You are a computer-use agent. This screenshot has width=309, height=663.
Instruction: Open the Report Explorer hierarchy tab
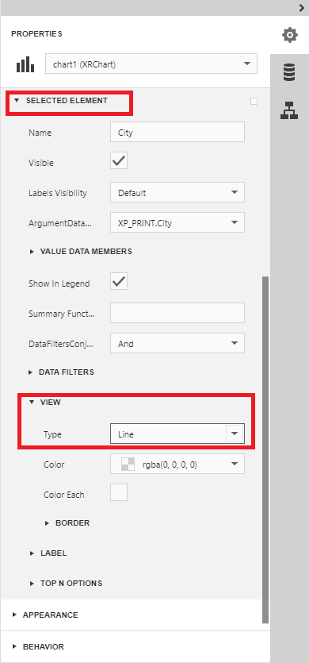(x=289, y=110)
